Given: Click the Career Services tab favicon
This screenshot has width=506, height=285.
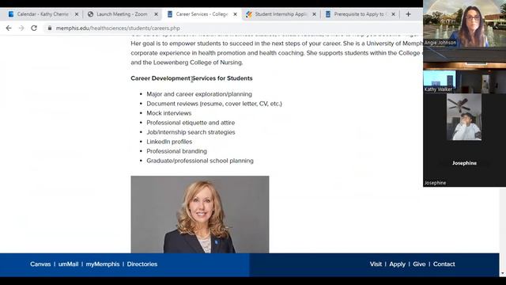Looking at the screenshot, I should coord(170,14).
